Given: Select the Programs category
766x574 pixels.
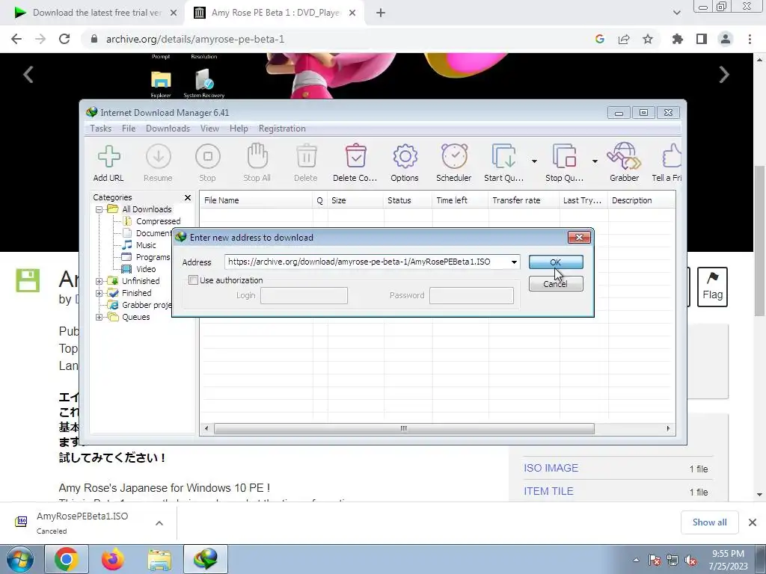Looking at the screenshot, I should pos(153,257).
